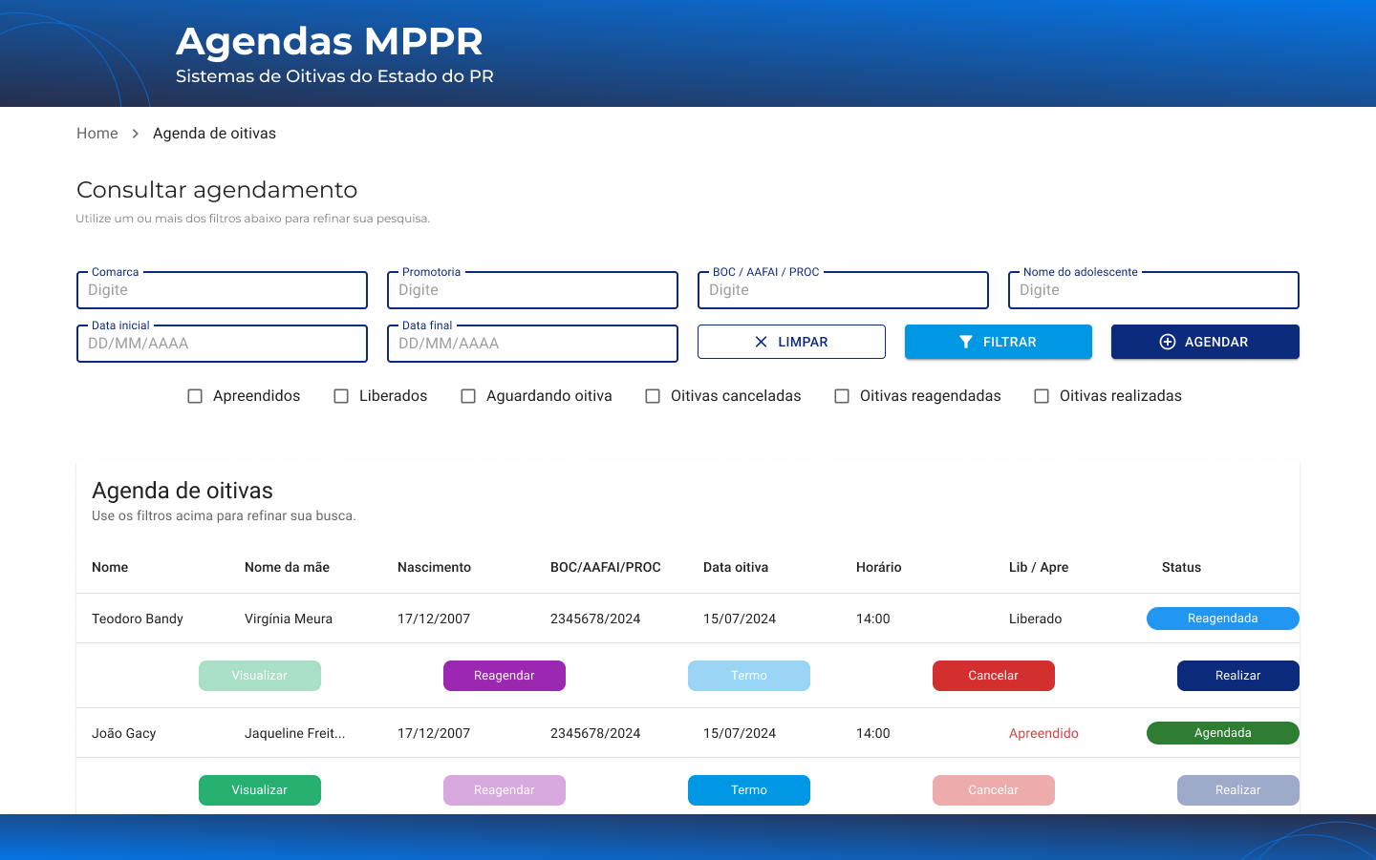1376x860 pixels.
Task: Click Reagendar for João Gacy
Action: pyautogui.click(x=505, y=790)
